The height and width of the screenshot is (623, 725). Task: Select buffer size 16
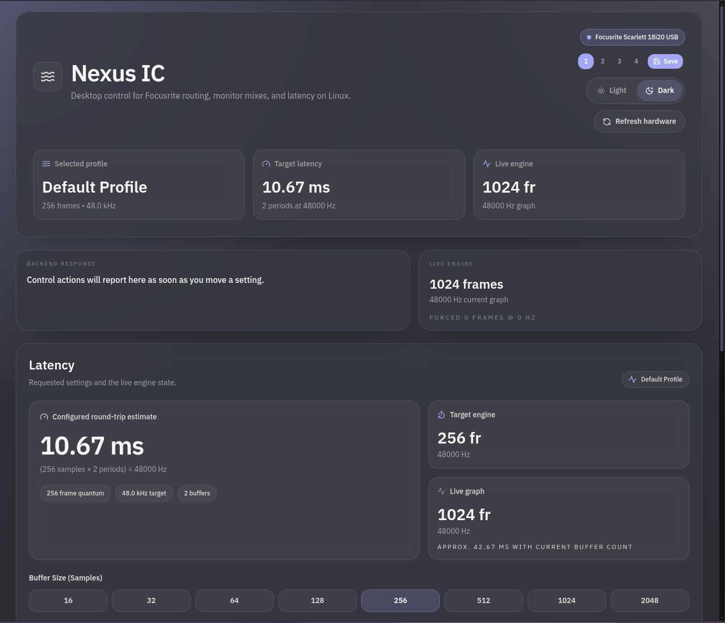pos(68,600)
